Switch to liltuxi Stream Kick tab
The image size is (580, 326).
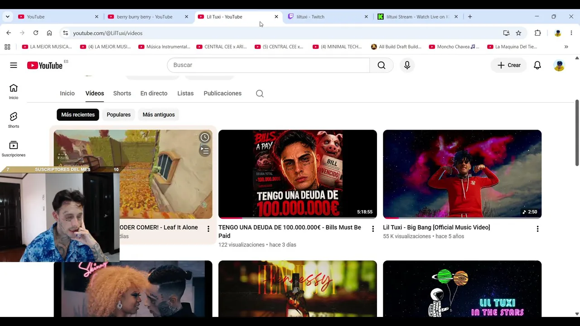pyautogui.click(x=418, y=17)
